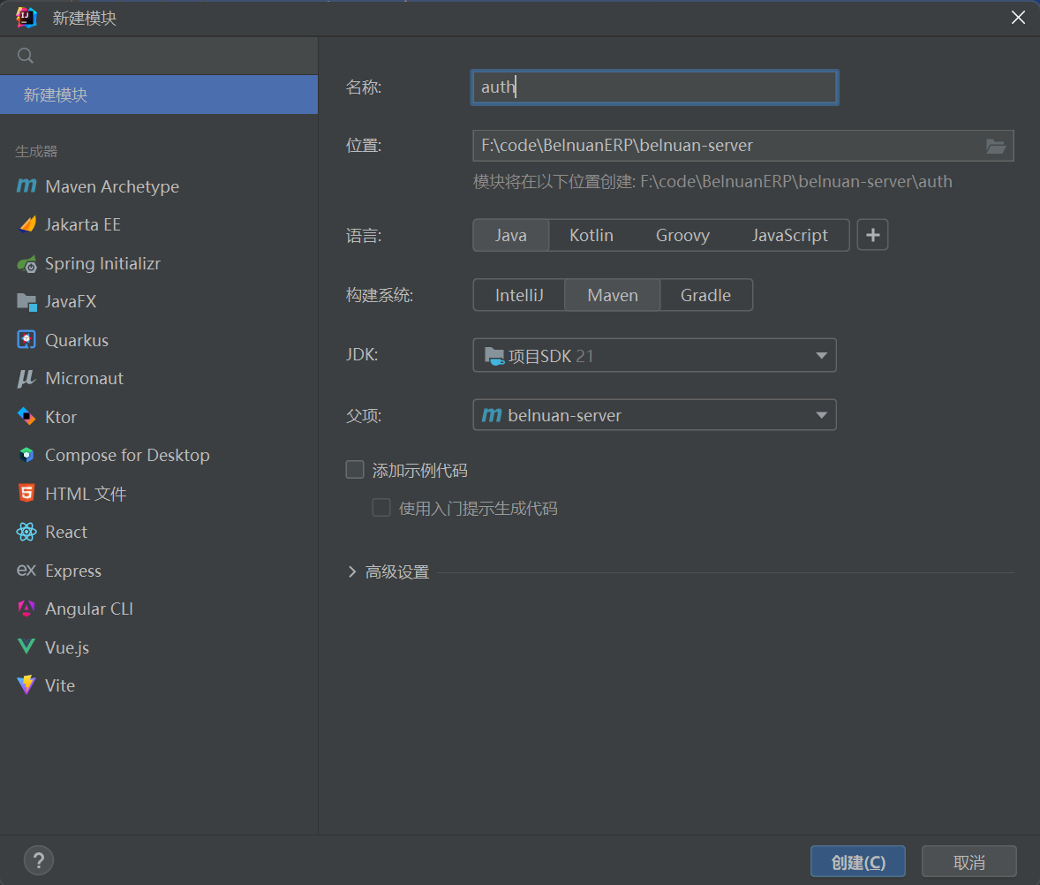Browse location with folder icon
The height and width of the screenshot is (885, 1040).
click(996, 146)
